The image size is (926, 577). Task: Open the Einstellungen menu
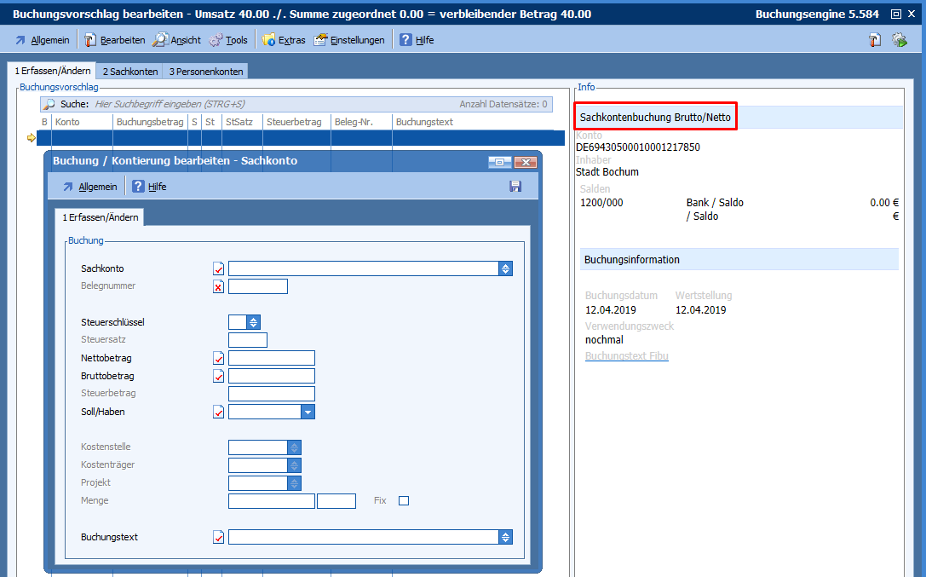pos(349,40)
